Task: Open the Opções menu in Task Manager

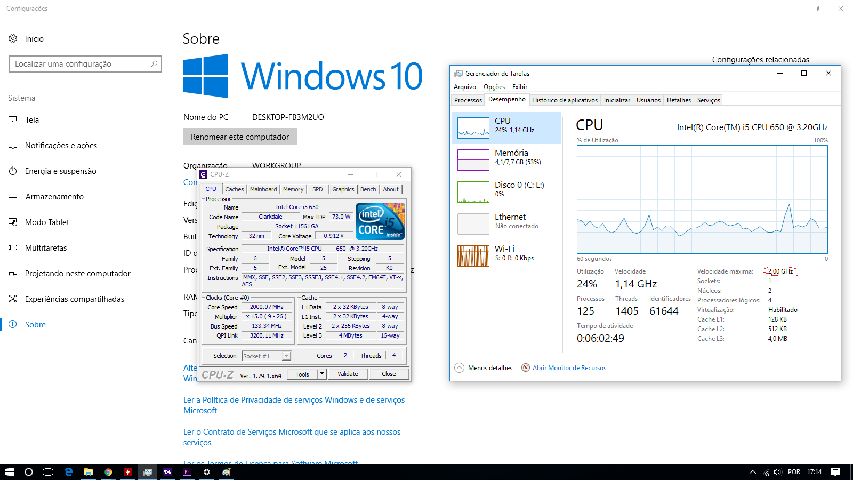Action: point(494,87)
